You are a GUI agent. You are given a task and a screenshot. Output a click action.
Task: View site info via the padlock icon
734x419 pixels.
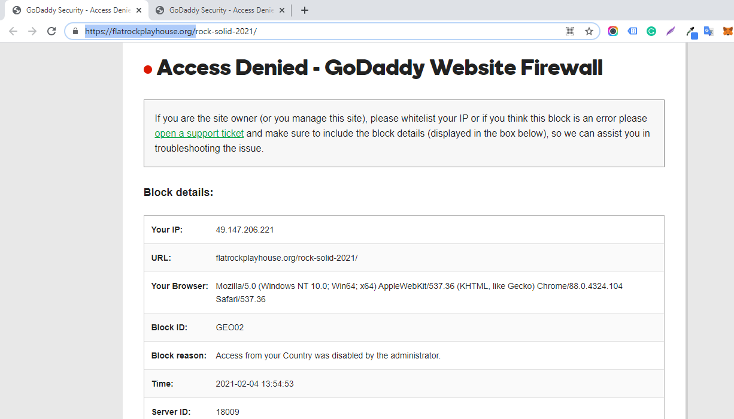click(75, 31)
